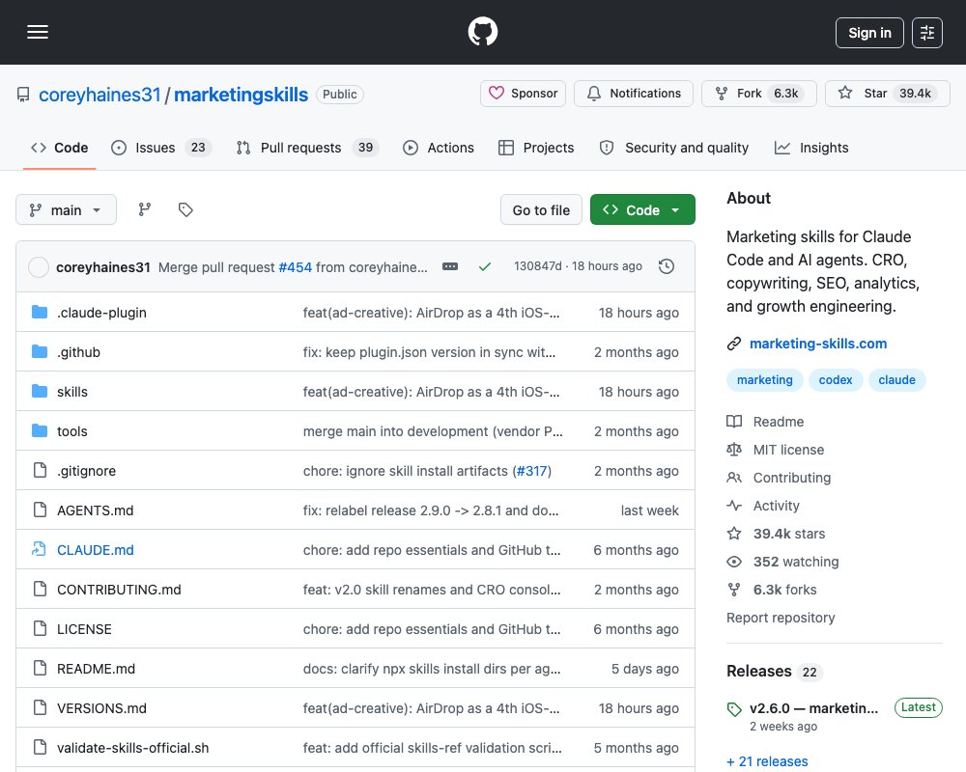This screenshot has height=772, width=966.
Task: Expand commit message ellipsis button
Action: (x=450, y=266)
